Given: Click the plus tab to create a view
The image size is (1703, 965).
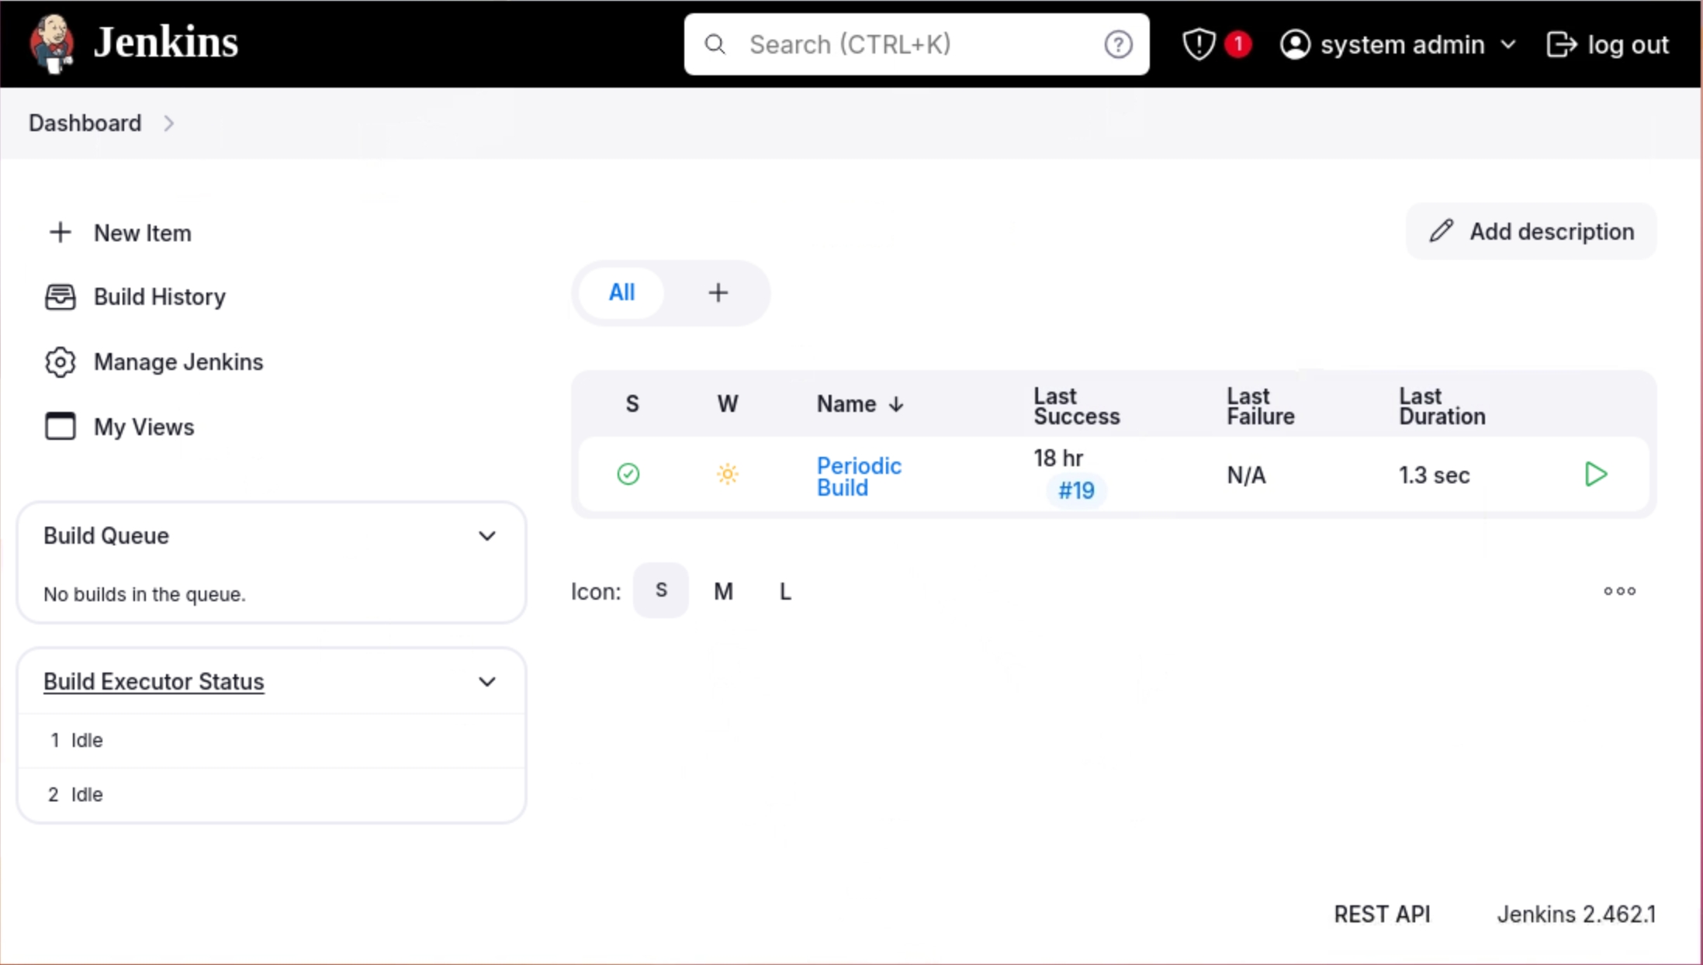Looking at the screenshot, I should pos(718,292).
